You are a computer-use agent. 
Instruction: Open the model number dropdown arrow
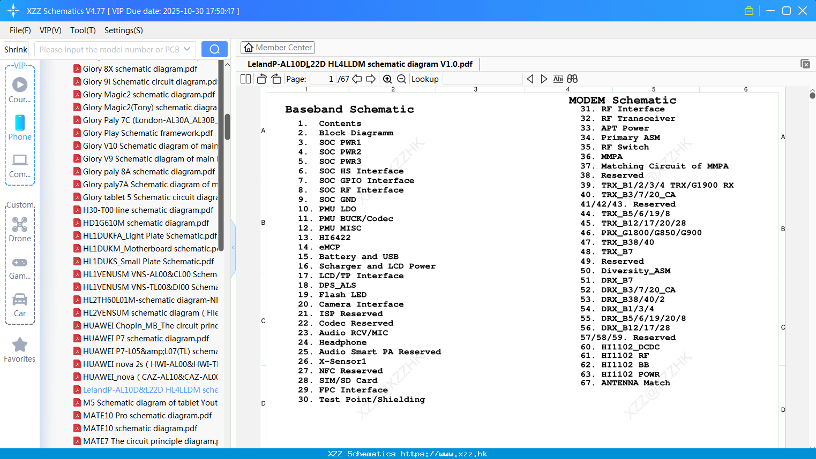187,49
